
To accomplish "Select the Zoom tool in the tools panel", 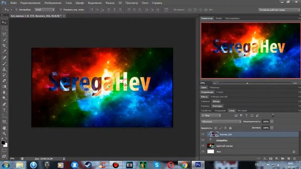I will tap(4, 133).
